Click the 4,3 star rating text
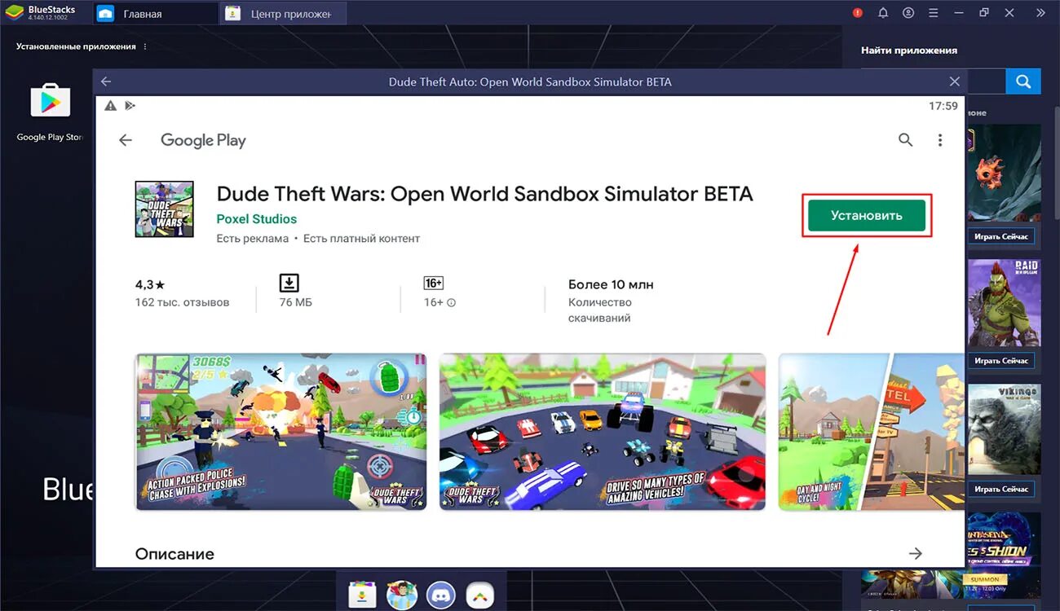Screen dimensions: 1060x611 coord(150,284)
